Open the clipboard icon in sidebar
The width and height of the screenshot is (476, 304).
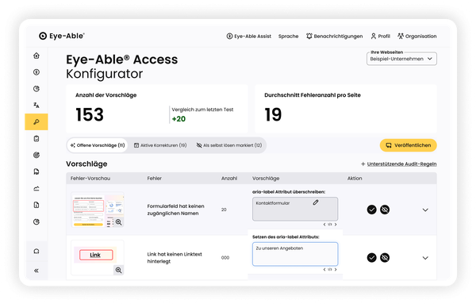36,138
